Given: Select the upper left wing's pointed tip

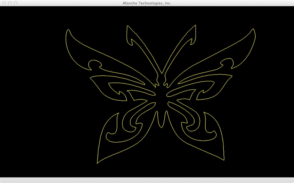Looking at the screenshot, I should [68, 30].
